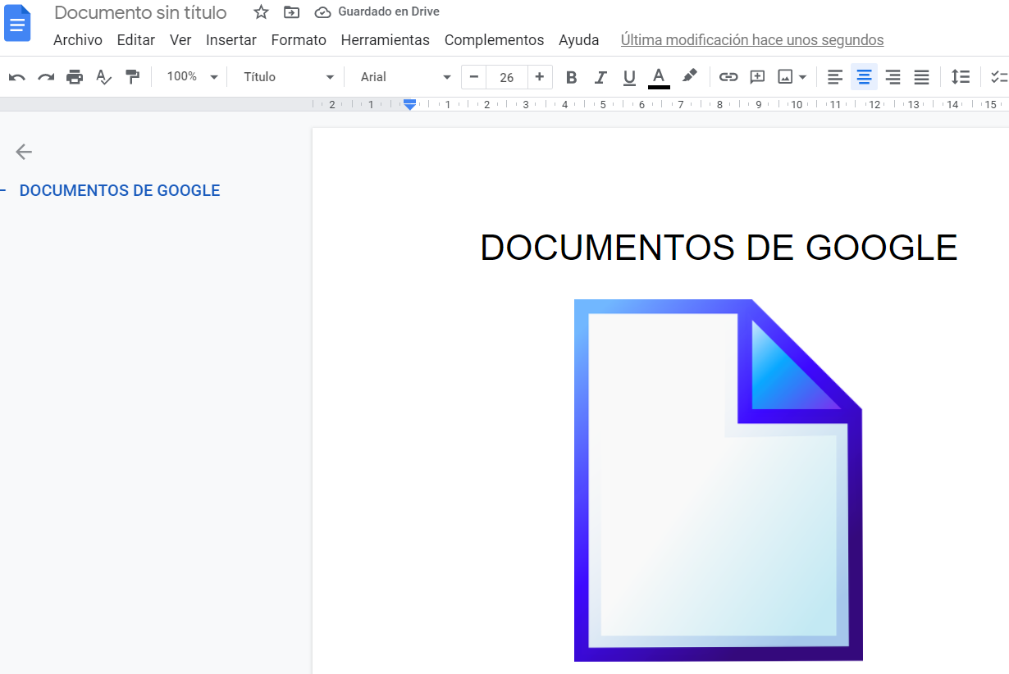
Task: Toggle italic formatting
Action: [600, 76]
